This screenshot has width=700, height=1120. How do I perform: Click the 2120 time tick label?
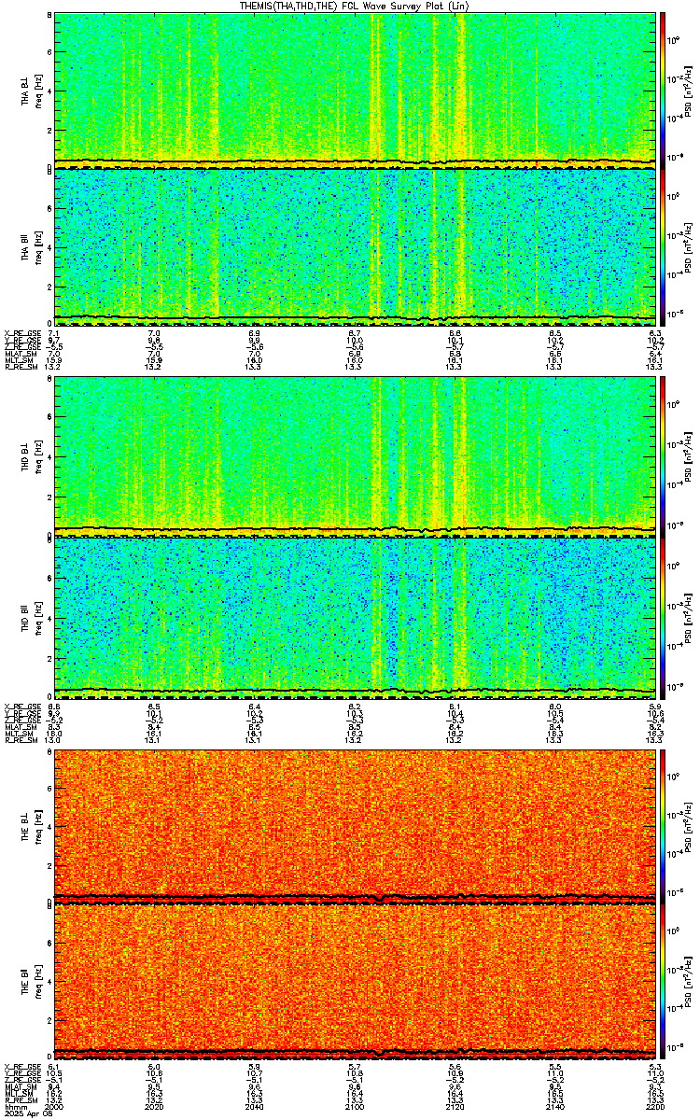455,1107
